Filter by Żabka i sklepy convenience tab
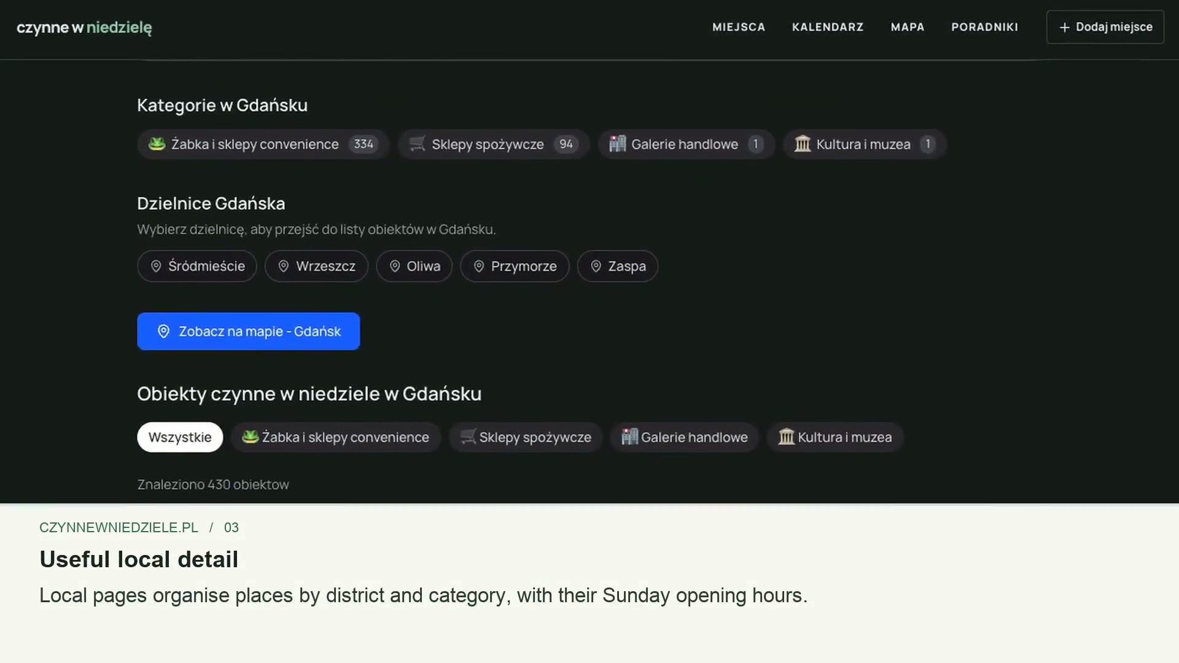Image resolution: width=1179 pixels, height=663 pixels. coord(336,437)
